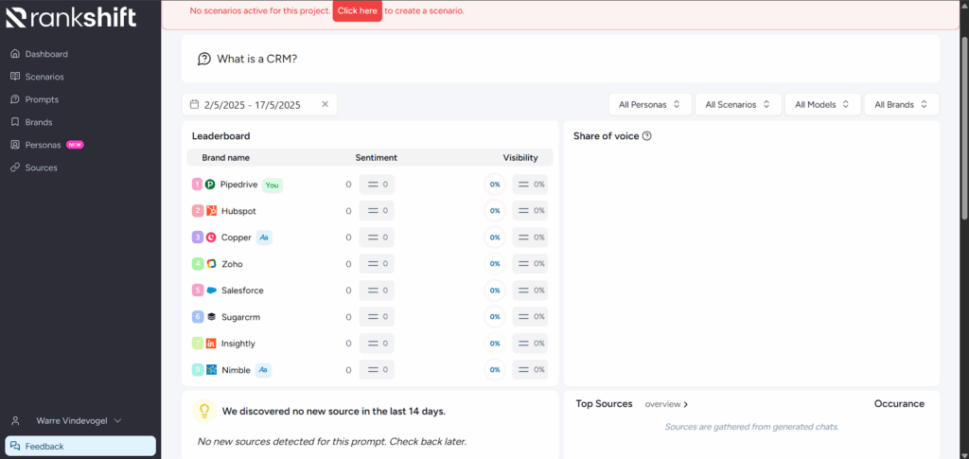Click the Aa badge beside Nimble
Viewport: 969px width, 459px height.
pos(263,370)
